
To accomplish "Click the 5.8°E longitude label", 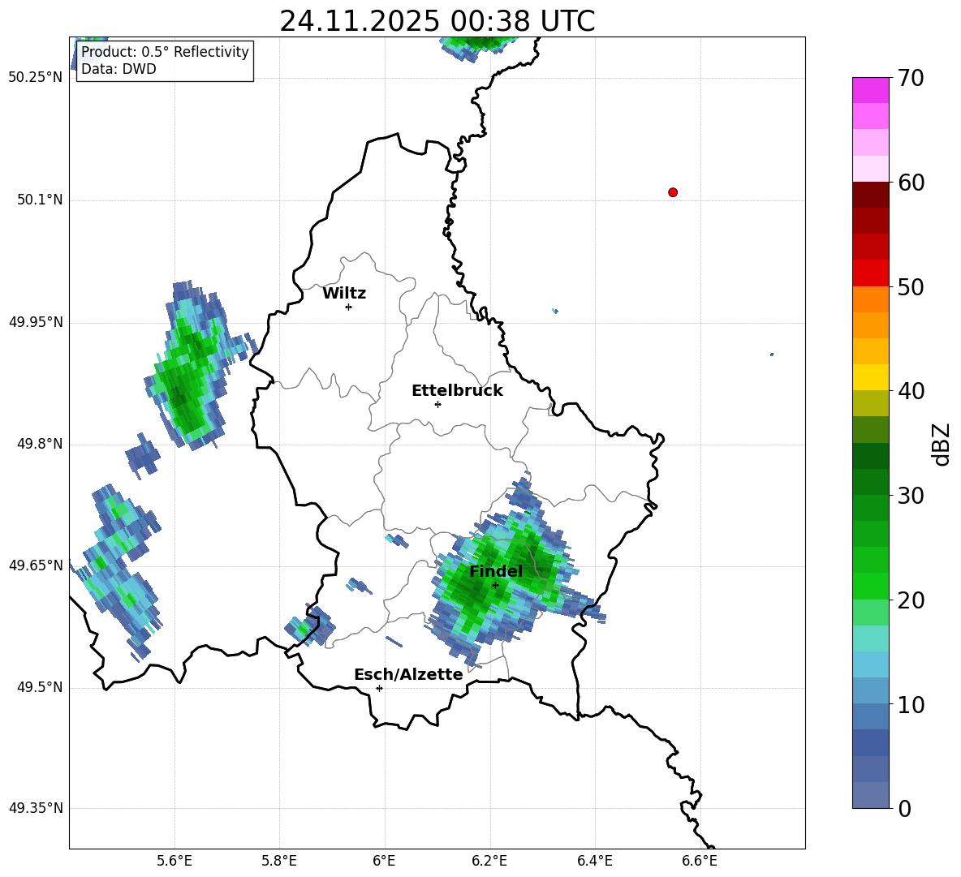I will [279, 861].
